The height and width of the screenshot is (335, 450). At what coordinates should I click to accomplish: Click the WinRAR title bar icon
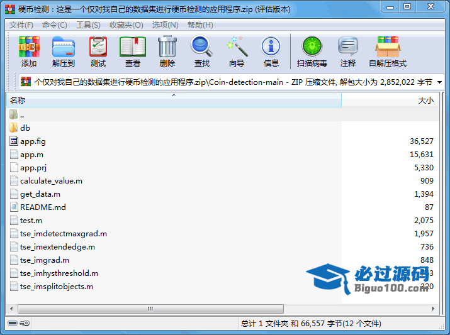[x=10, y=9]
